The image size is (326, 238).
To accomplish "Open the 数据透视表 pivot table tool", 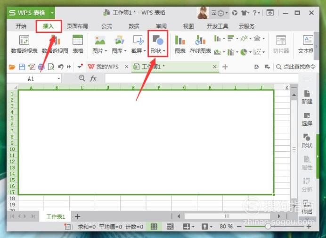I will [24, 44].
